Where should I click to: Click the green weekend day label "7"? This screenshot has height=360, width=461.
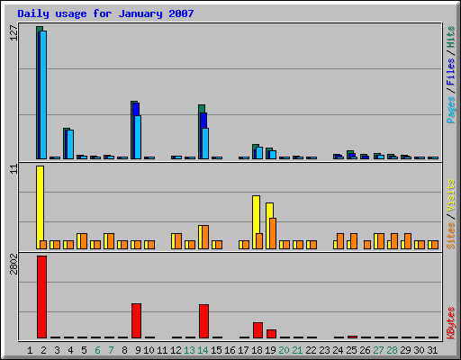(111, 350)
